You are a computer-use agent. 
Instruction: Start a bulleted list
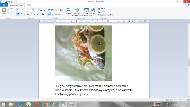(56, 10)
